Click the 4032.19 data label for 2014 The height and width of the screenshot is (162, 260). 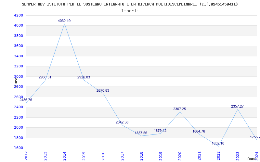[64, 21]
